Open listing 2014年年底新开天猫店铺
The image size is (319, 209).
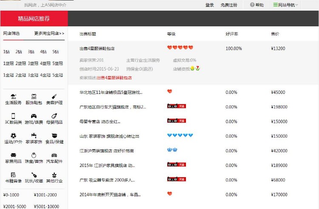[110, 195]
